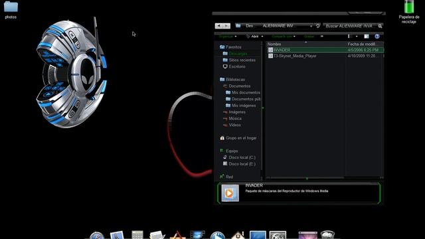425x239 pixels.
Task: Go back with the Explorer back arrow
Action: click(219, 26)
